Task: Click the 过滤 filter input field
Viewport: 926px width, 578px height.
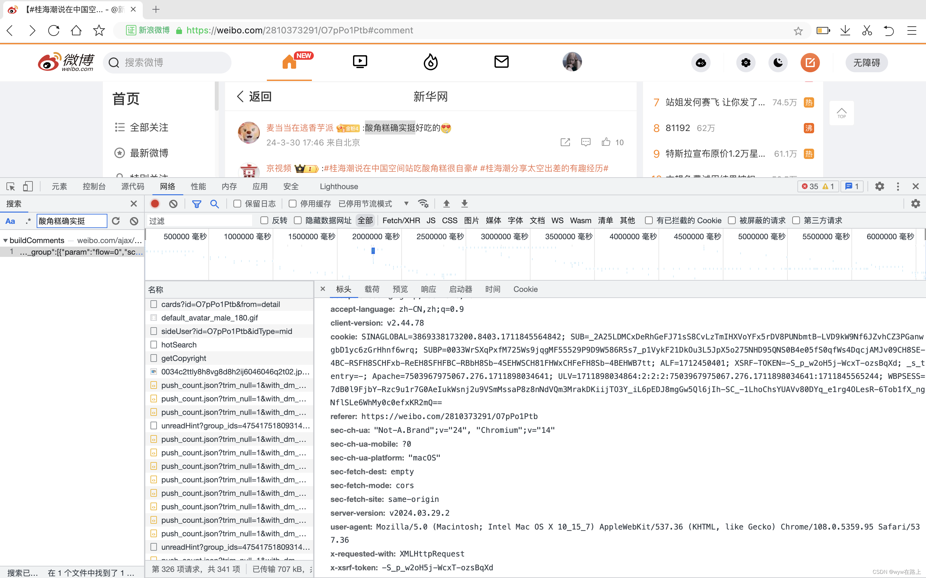Action: [199, 221]
